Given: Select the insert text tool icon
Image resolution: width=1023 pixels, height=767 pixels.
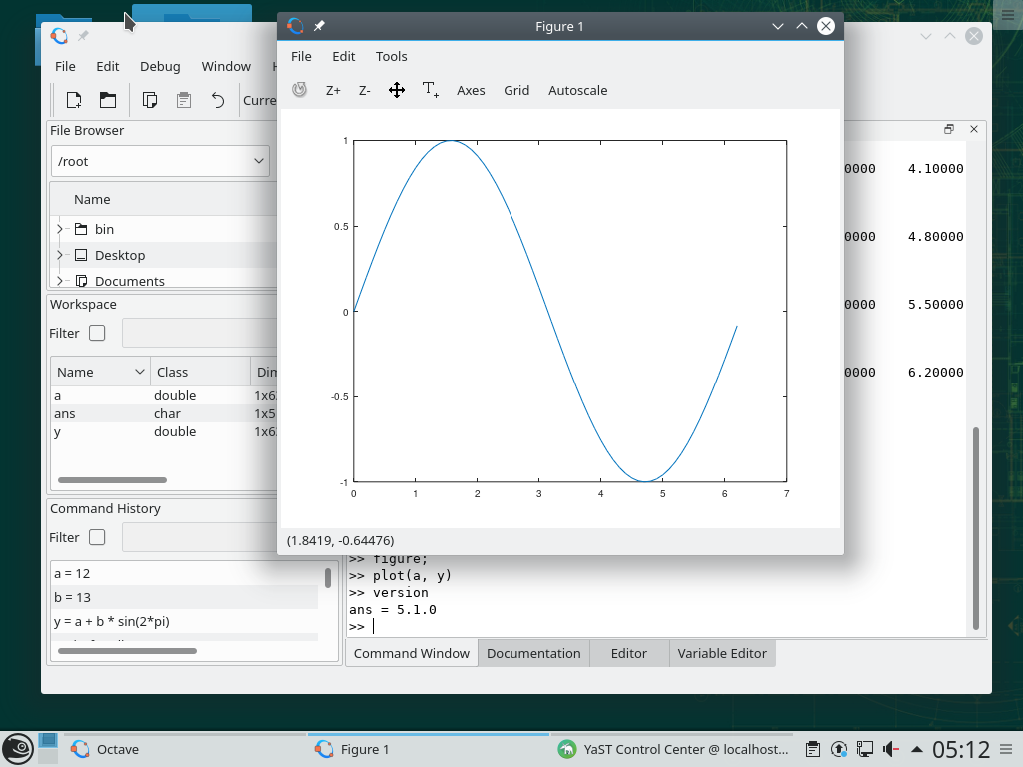Looking at the screenshot, I should point(430,90).
